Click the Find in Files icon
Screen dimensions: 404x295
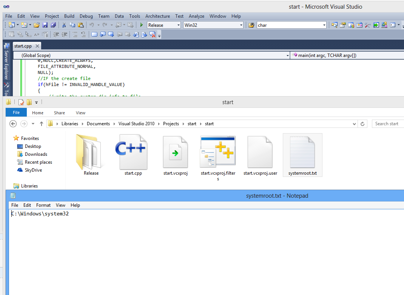pos(251,25)
